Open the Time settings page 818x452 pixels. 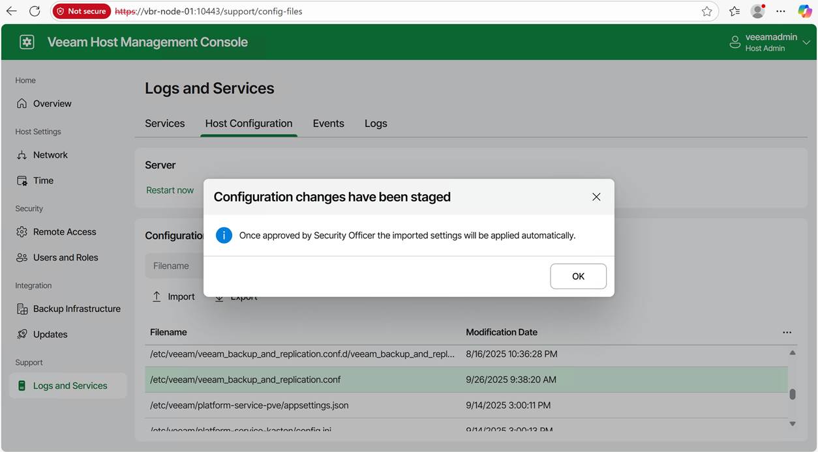43,180
